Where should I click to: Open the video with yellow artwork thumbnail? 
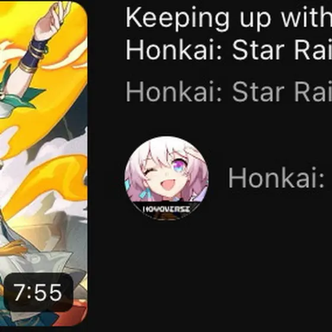click(44, 164)
